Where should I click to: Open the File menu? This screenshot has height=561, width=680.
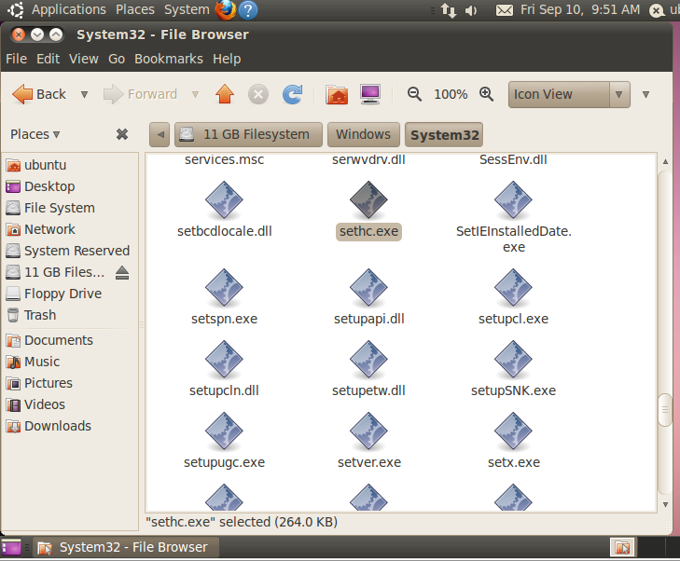click(16, 59)
